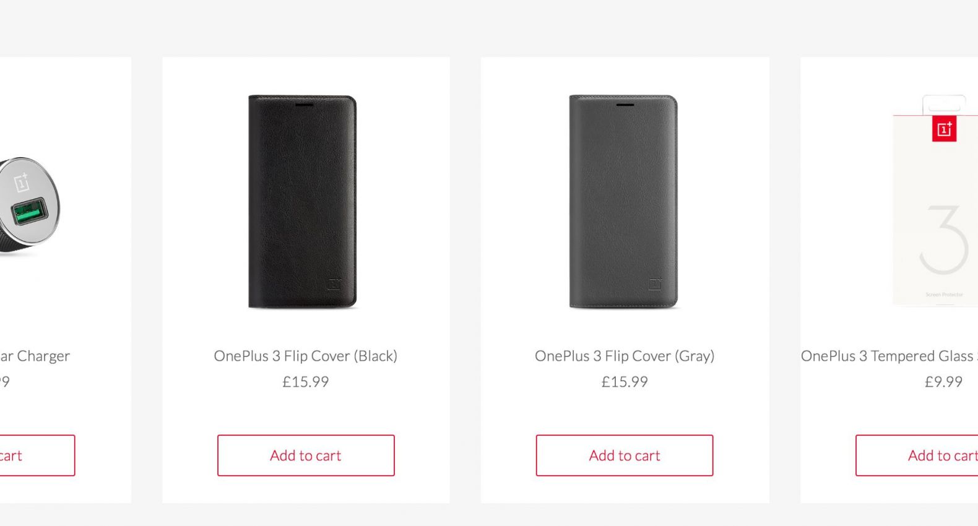Add the OnePlus 3 Flip Cover (Black) to cart
This screenshot has width=978, height=526.
306,455
